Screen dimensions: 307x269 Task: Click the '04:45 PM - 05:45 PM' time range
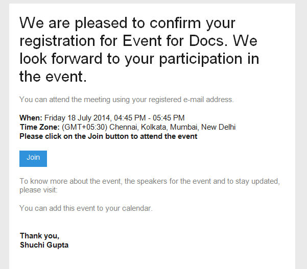149,118
